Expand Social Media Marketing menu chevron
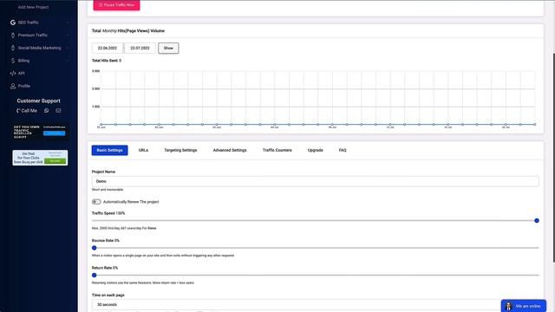 68,48
